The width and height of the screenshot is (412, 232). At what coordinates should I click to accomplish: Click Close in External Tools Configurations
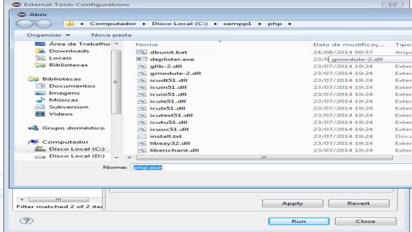pyautogui.click(x=366, y=221)
